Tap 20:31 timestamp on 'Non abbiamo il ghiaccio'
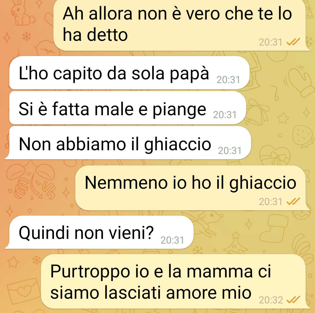The height and width of the screenshot is (313, 315). tap(230, 151)
